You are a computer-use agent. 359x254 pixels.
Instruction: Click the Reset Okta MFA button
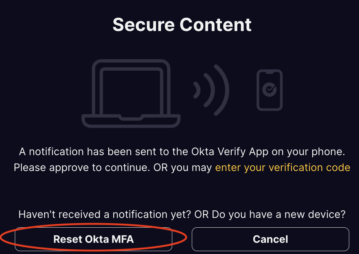point(93,239)
